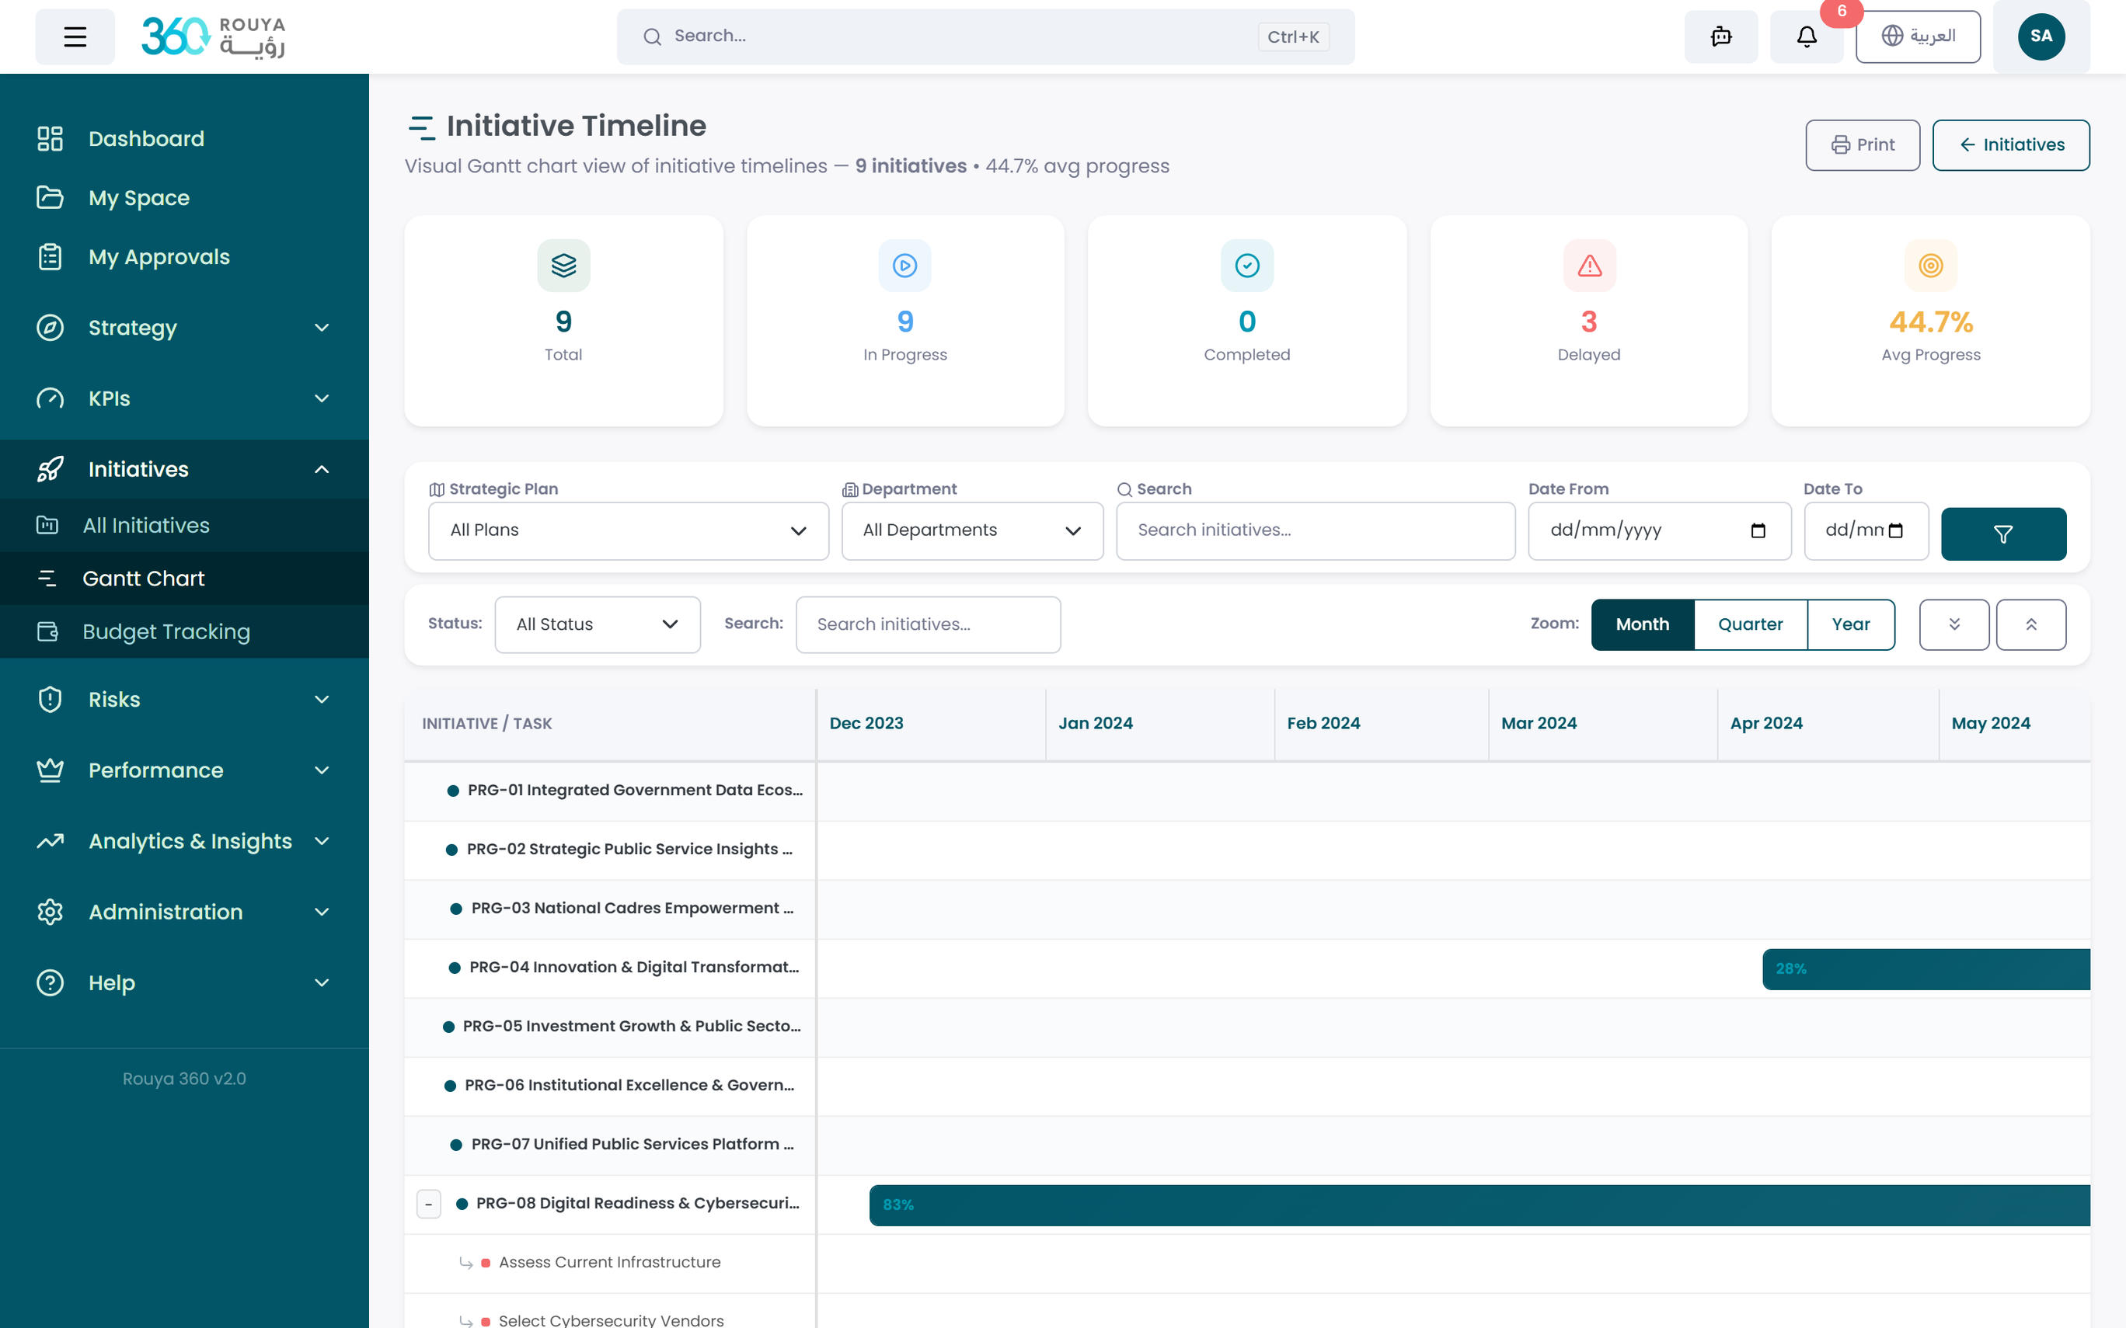Switch language to Arabic
2126x1328 pixels.
1918,37
